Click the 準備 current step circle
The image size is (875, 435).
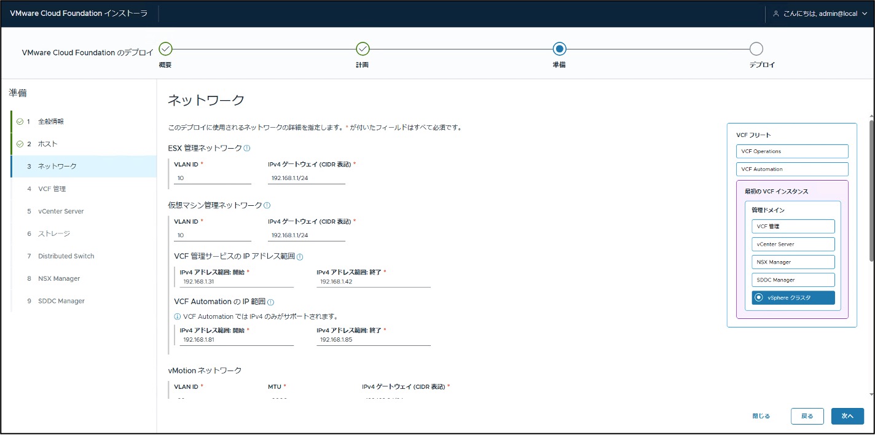[x=559, y=49]
